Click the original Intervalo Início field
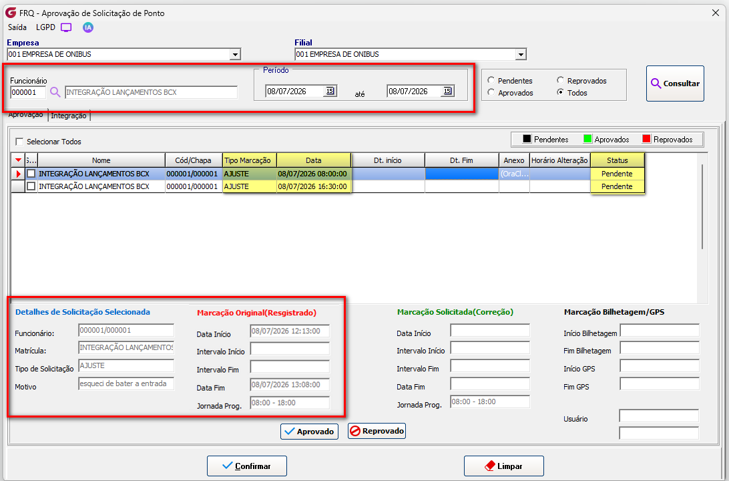729x481 pixels. coord(290,349)
